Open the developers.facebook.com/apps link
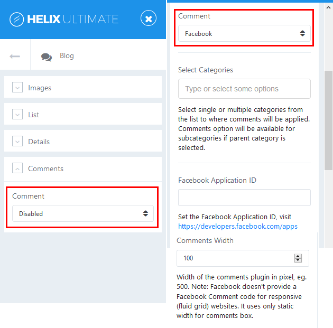Screen dimensions: 333x328 tap(238, 226)
